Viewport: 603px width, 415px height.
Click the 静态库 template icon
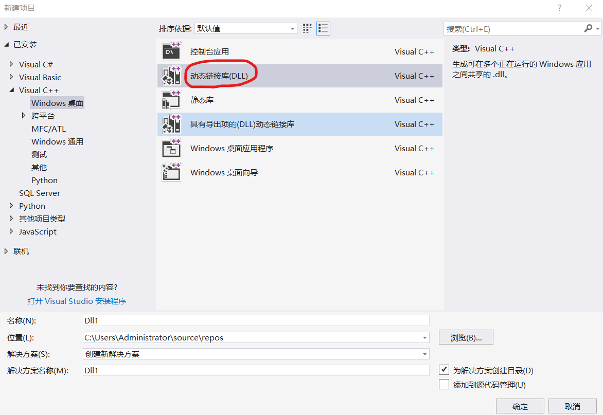tap(171, 100)
